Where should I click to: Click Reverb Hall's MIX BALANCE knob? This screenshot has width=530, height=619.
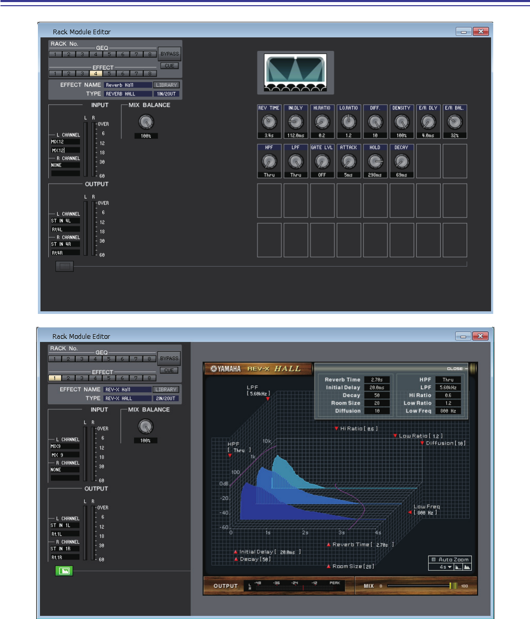click(146, 121)
